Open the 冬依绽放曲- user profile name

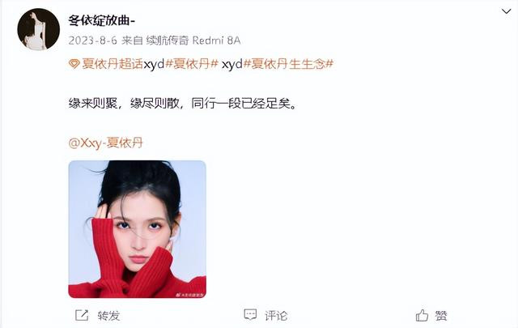point(102,20)
